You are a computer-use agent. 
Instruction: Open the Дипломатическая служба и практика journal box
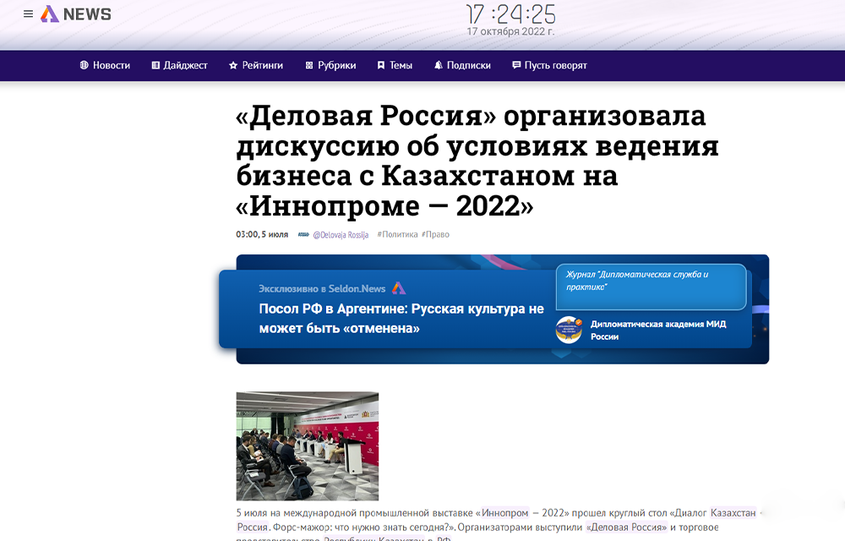(651, 287)
